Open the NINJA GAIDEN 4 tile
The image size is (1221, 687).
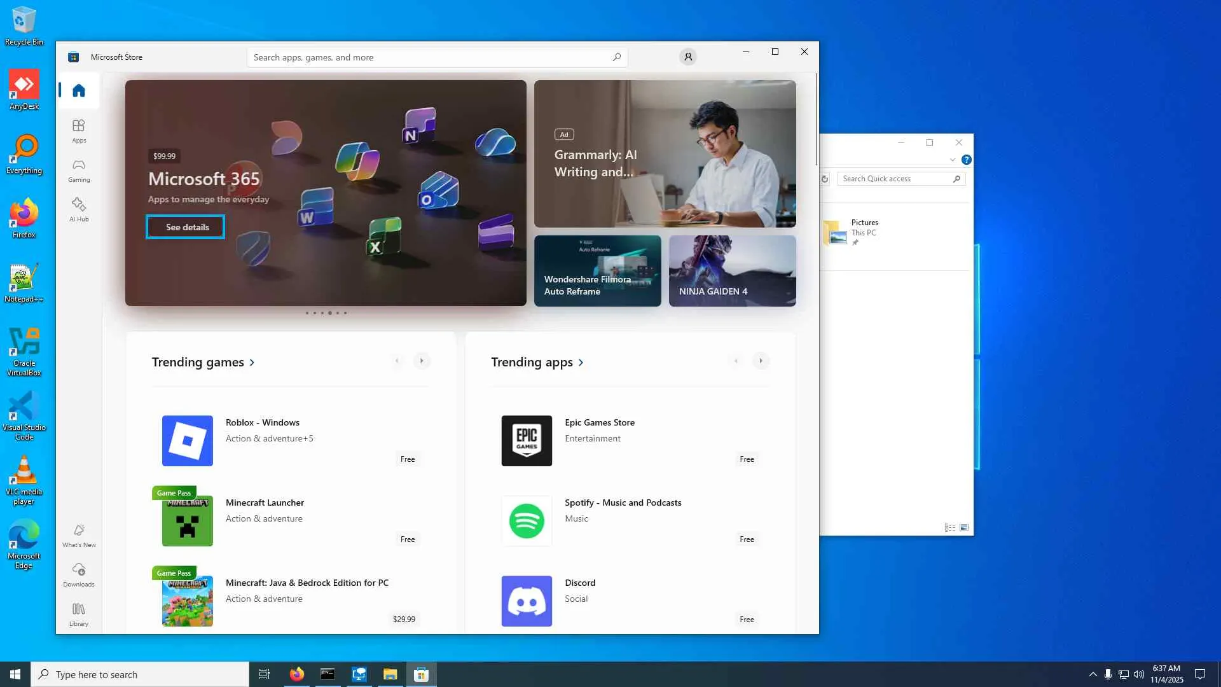[x=732, y=271]
